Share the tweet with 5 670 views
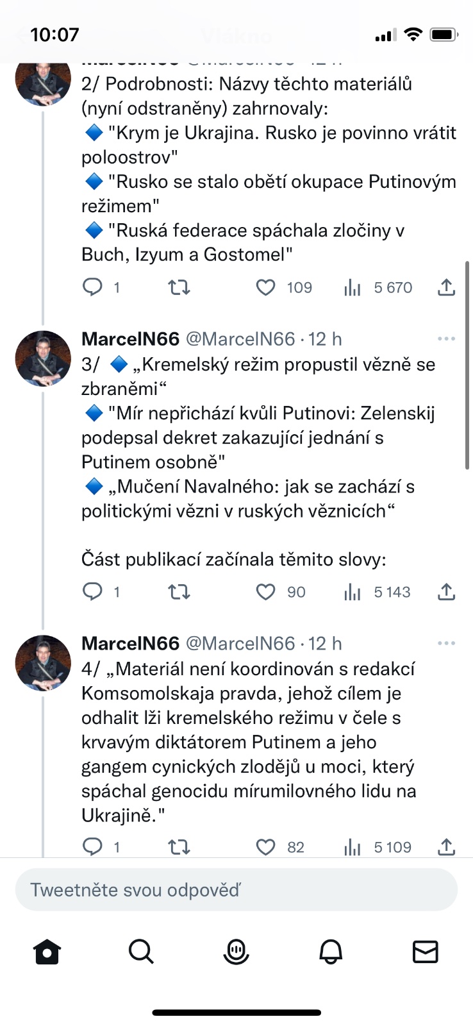This screenshot has height=1026, width=473. [x=446, y=287]
